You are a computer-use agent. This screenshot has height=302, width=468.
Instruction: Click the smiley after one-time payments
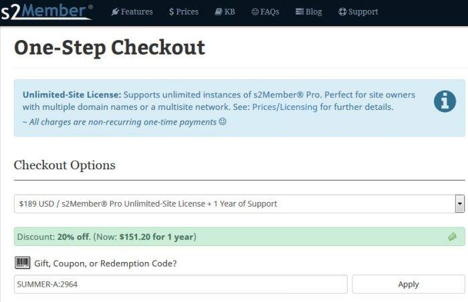[x=223, y=121]
